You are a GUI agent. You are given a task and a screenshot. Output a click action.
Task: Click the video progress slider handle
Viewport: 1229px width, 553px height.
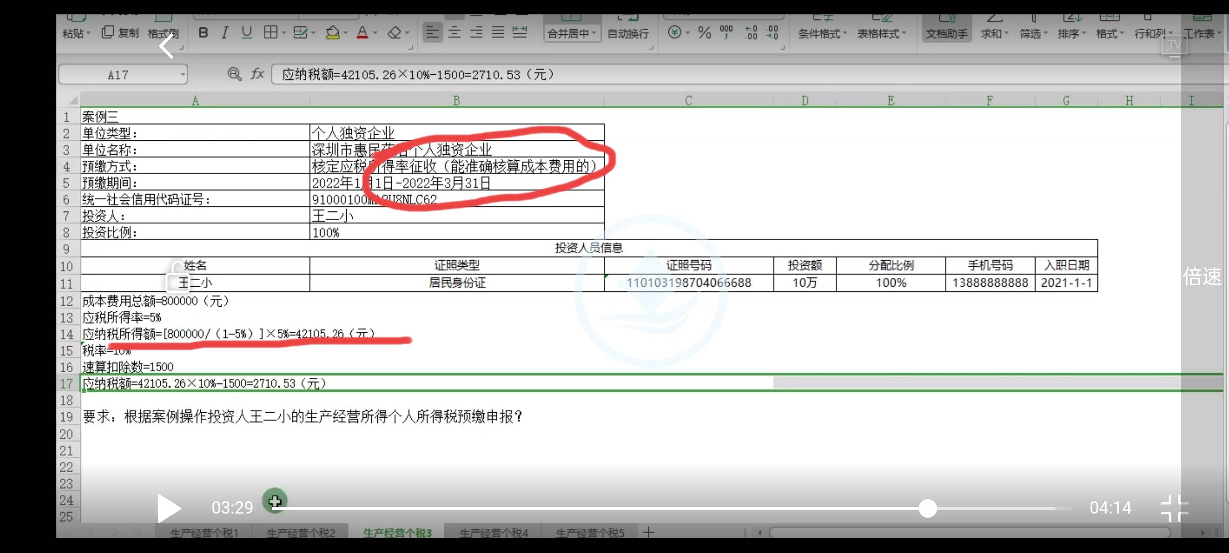[x=927, y=508]
